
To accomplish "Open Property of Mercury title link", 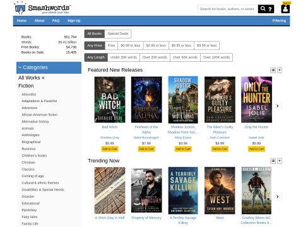I will pos(146,218).
